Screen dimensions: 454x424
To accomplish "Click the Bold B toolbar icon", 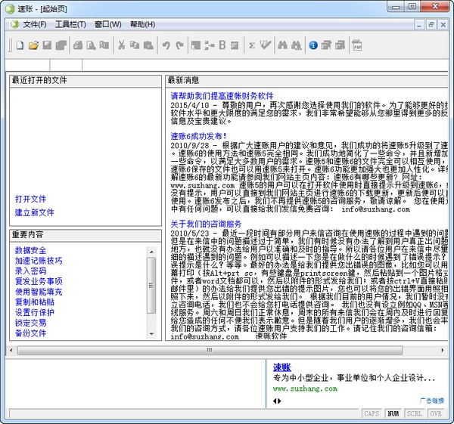I will (x=222, y=45).
